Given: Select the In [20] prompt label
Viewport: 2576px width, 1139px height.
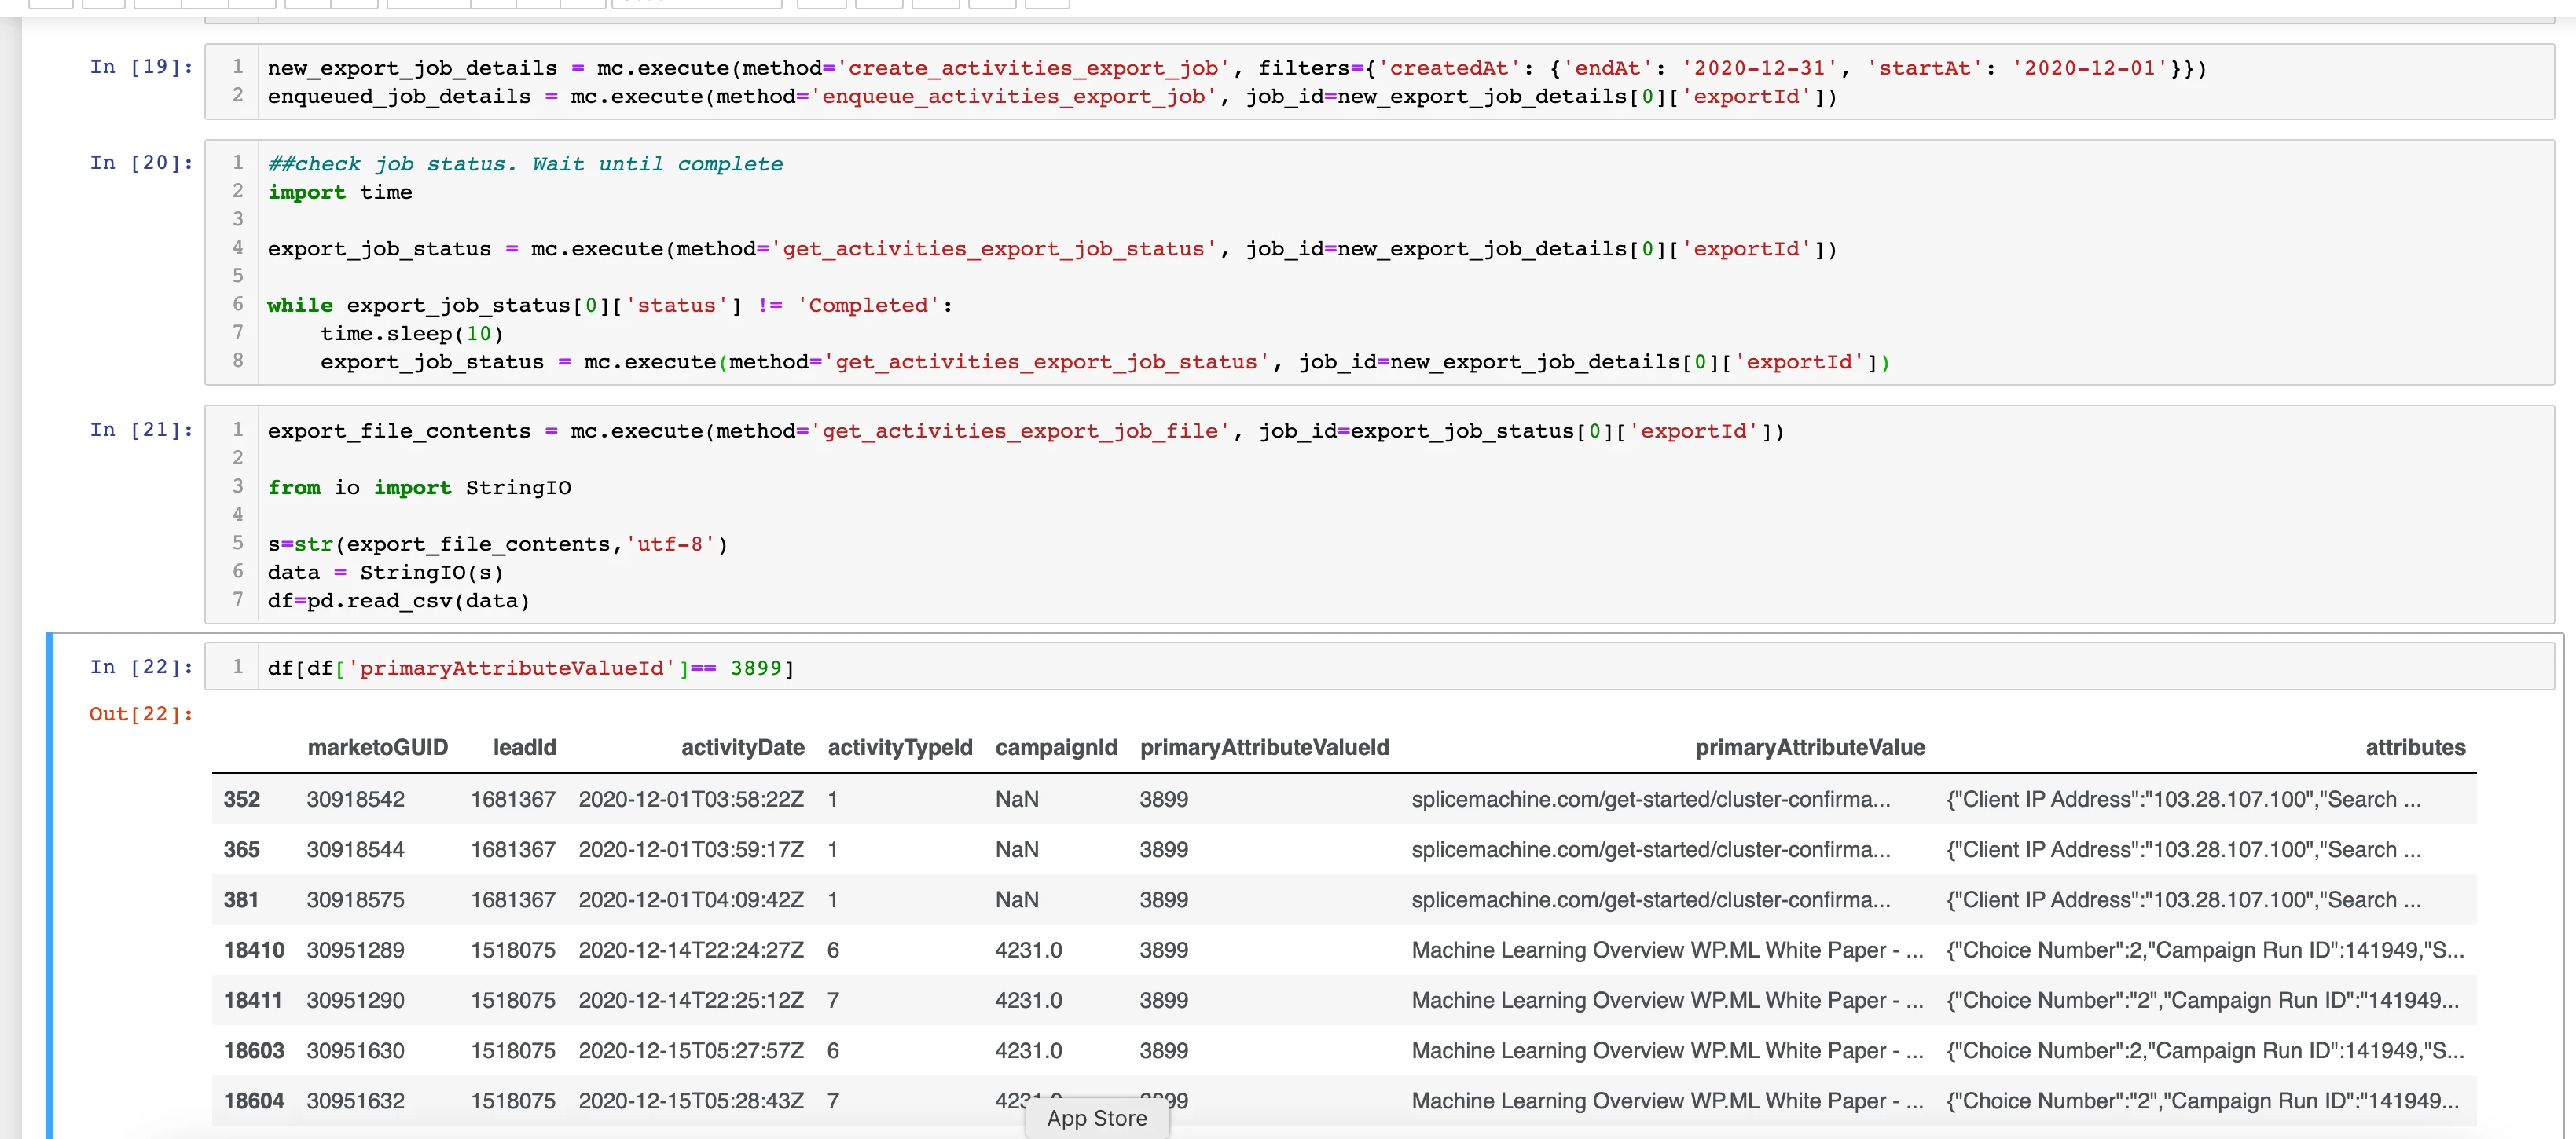Looking at the screenshot, I should click(141, 163).
